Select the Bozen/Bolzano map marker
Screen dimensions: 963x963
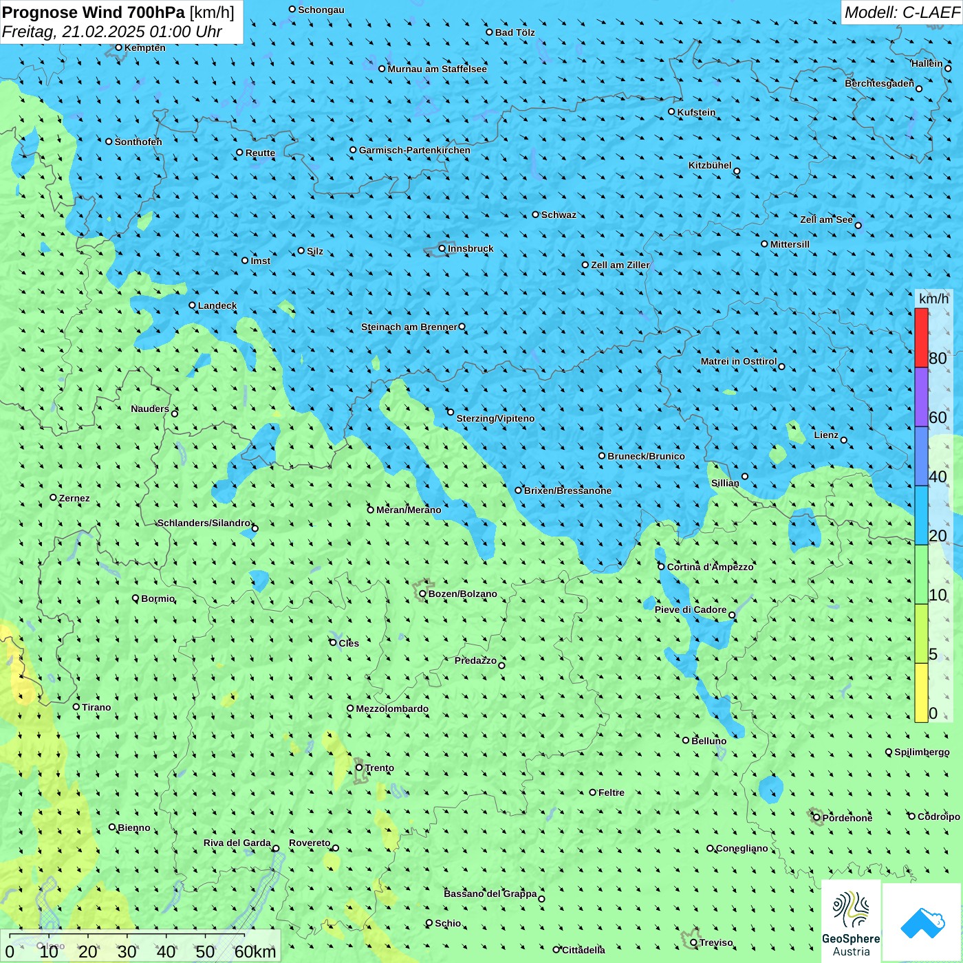(x=422, y=594)
